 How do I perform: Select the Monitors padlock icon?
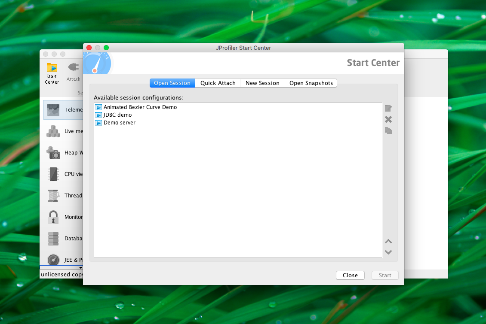tap(53, 217)
